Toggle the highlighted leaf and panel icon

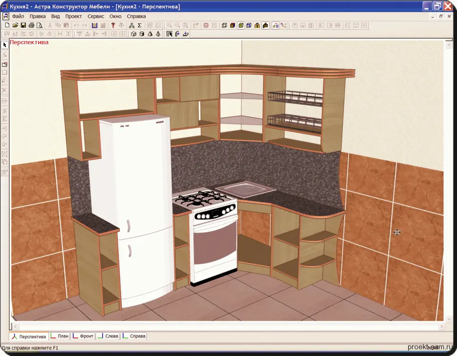pos(276,25)
